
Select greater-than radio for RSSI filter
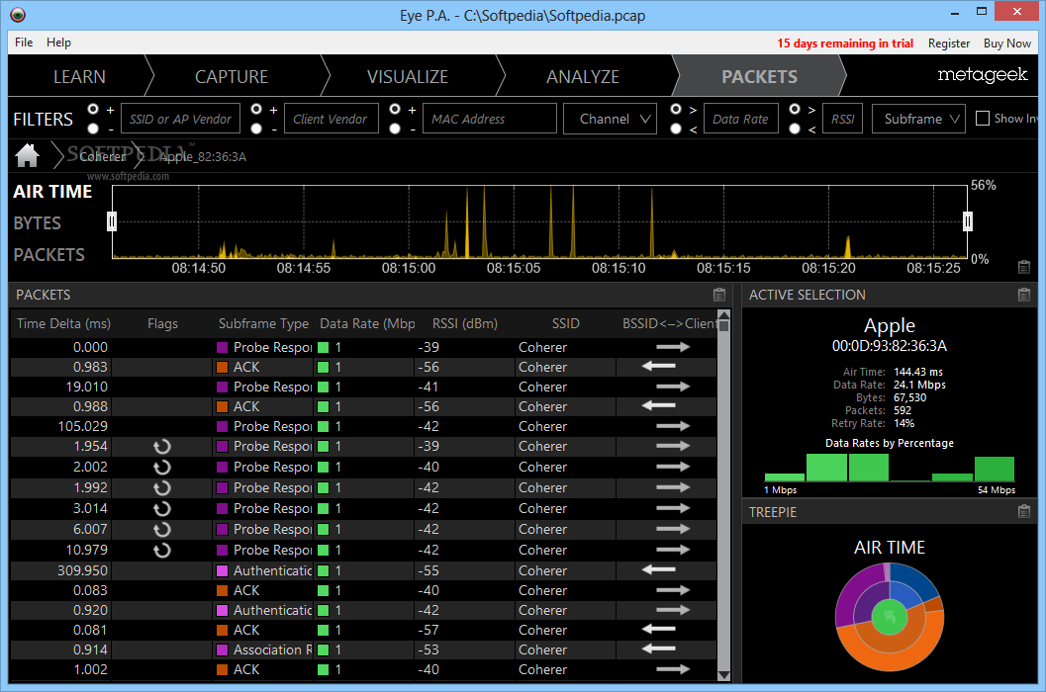coord(795,109)
